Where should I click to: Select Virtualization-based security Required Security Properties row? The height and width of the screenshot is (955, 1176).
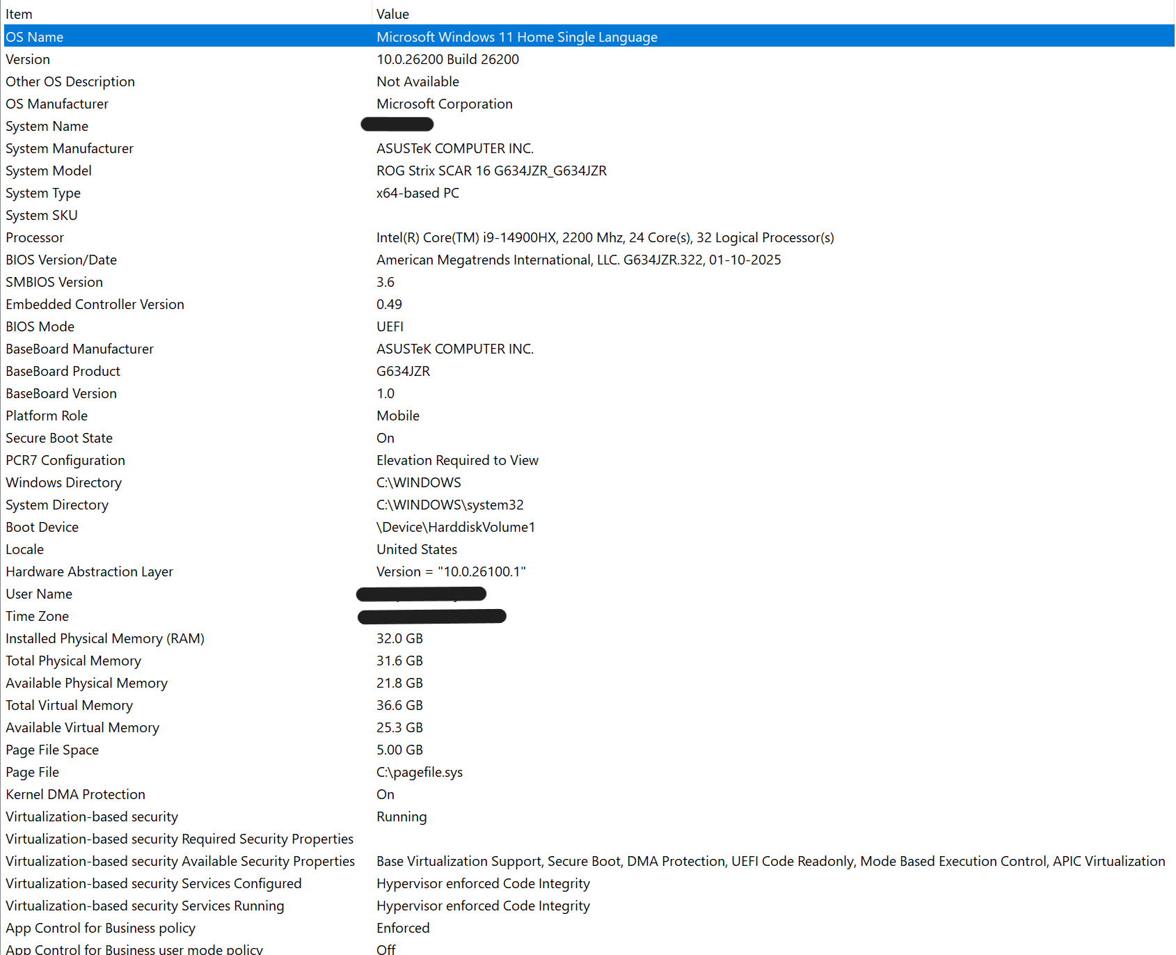(x=589, y=838)
